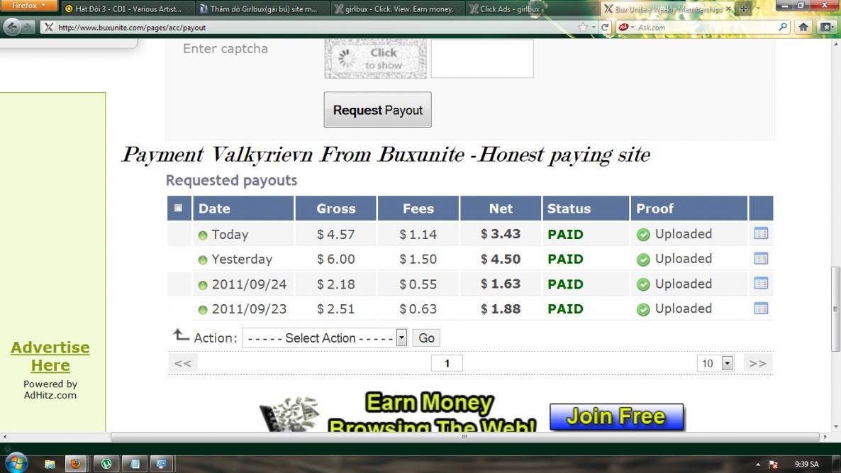Click the green Uploaded checkmark in the Yesterday row
The width and height of the screenshot is (841, 473).
point(643,260)
